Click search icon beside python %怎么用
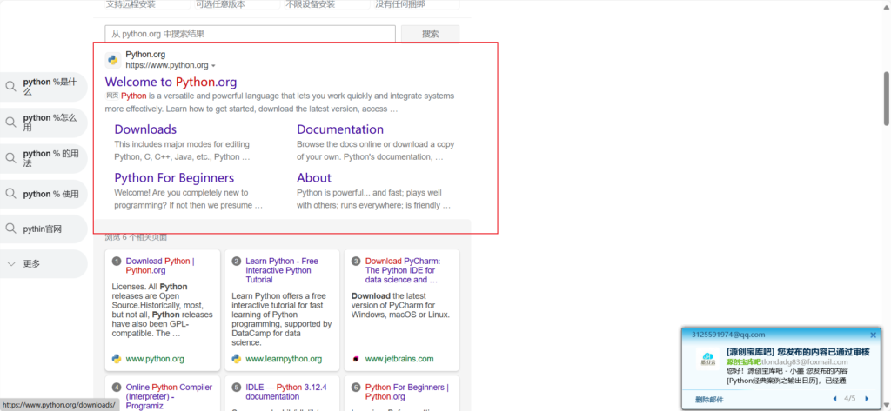 10,122
